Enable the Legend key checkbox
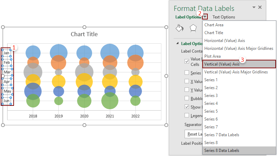277x156 pixels. tap(187, 115)
